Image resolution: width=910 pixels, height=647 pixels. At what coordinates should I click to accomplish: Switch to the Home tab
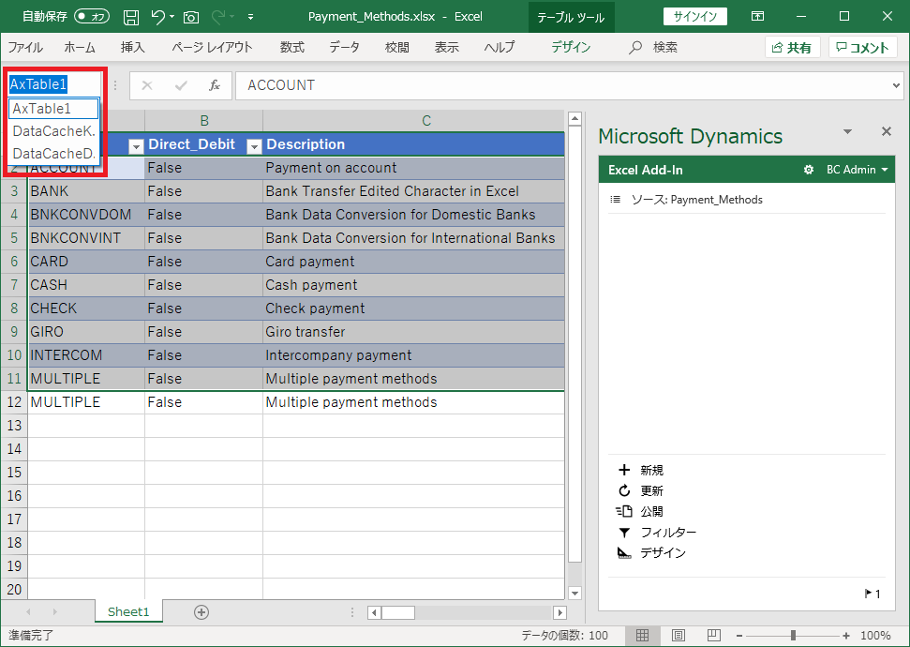click(x=80, y=48)
